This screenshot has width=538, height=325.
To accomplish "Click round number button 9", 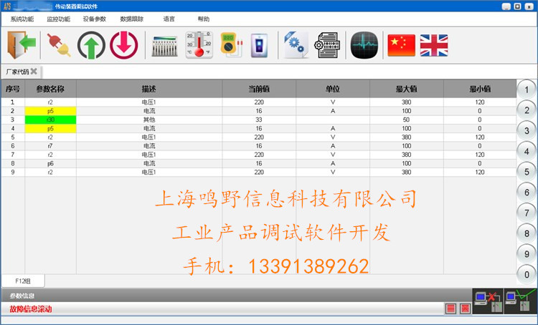I will coord(527,254).
